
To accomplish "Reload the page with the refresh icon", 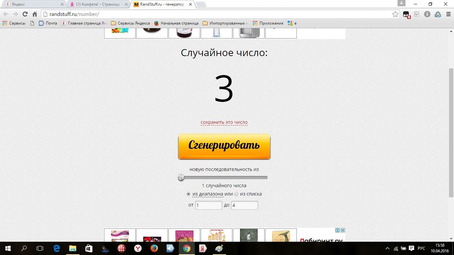I will (25, 14).
